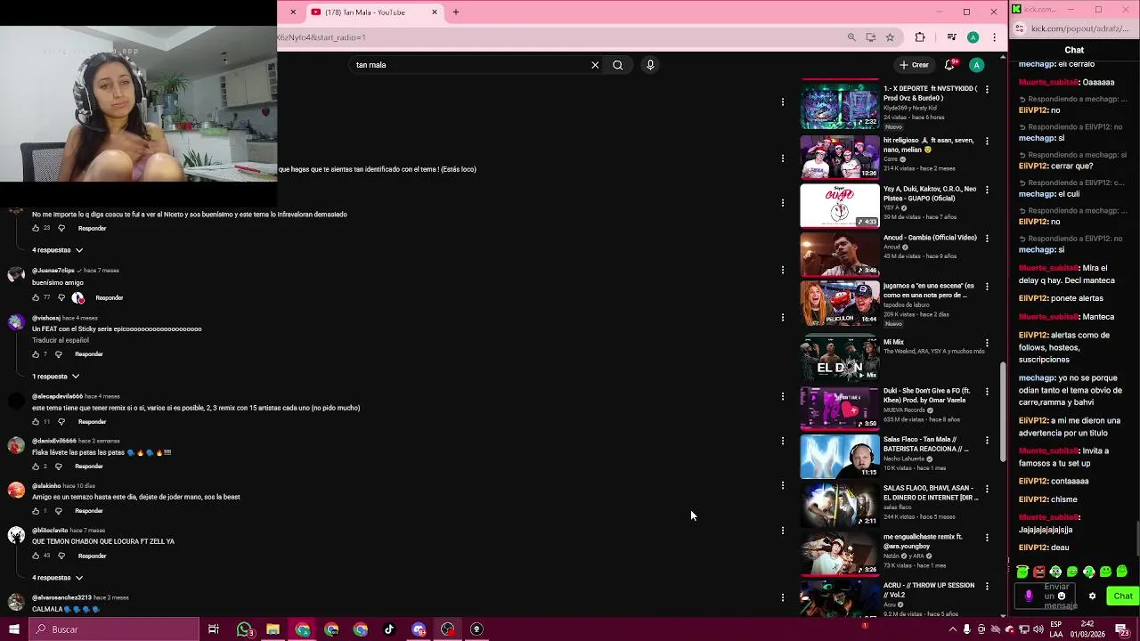Open Task View on the taskbar
Screen dimensions: 1140x641
pyautogui.click(x=214, y=629)
